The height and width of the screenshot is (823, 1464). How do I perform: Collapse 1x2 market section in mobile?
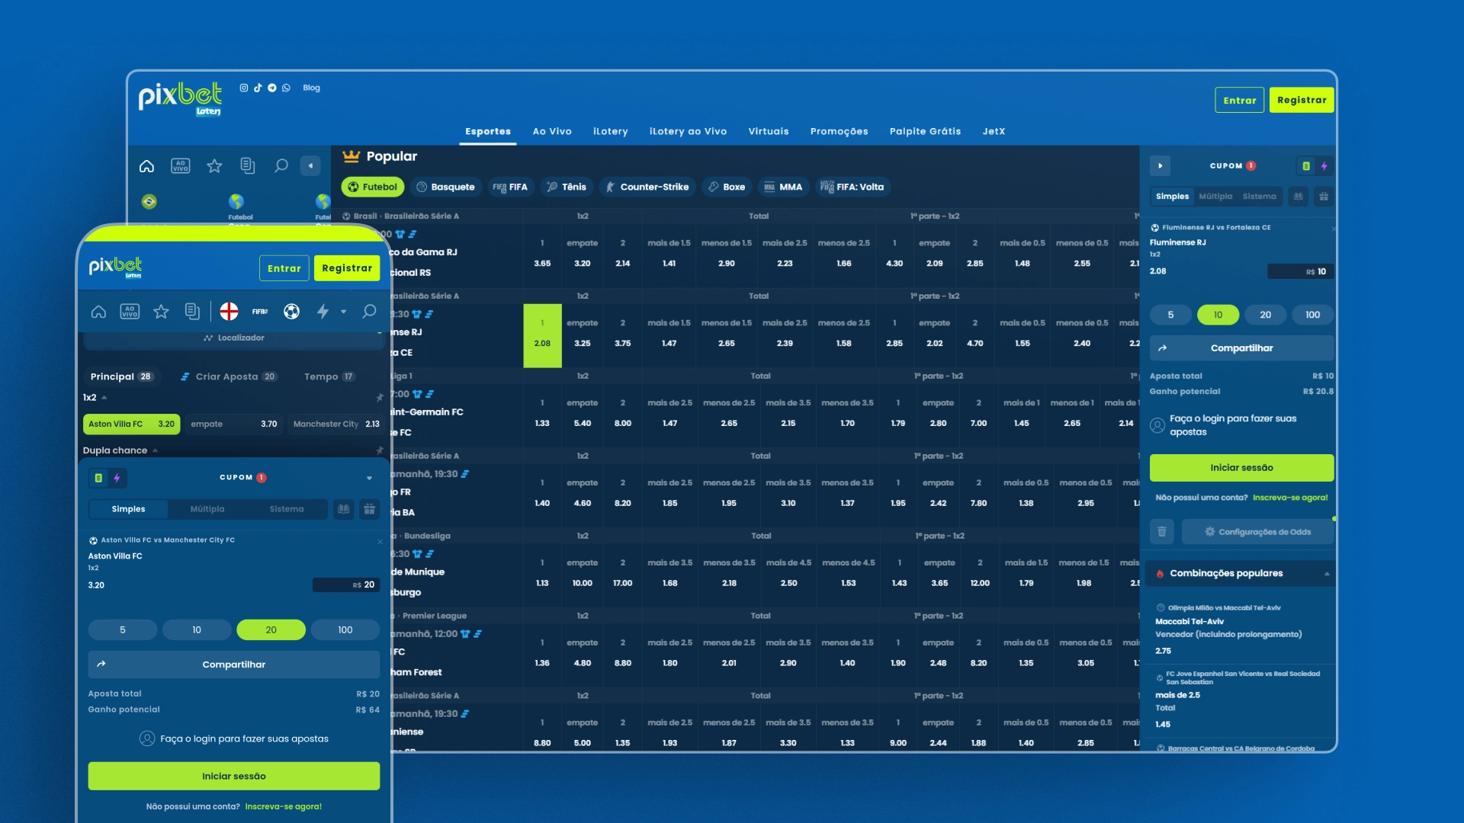104,398
